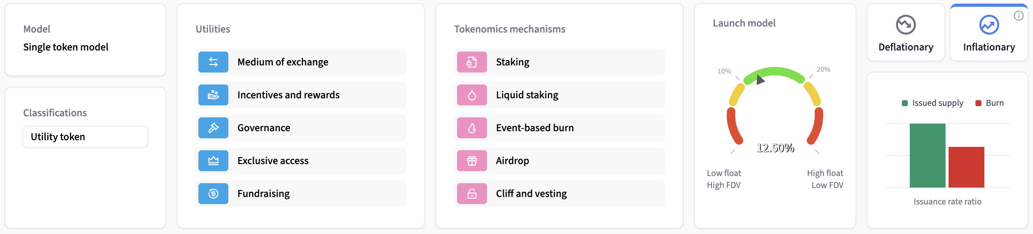Open the Utility token classification selector
This screenshot has height=234, width=1033.
(85, 136)
